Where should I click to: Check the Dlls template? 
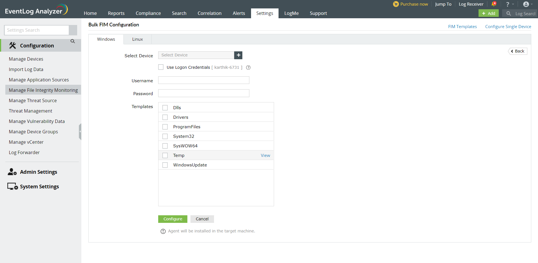(165, 108)
